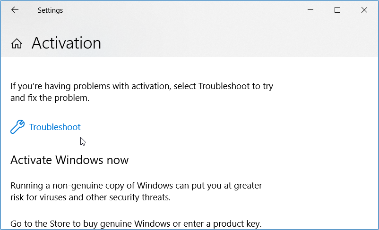Click the "and fix the problem." line
This screenshot has height=230, width=379.
(x=50, y=99)
